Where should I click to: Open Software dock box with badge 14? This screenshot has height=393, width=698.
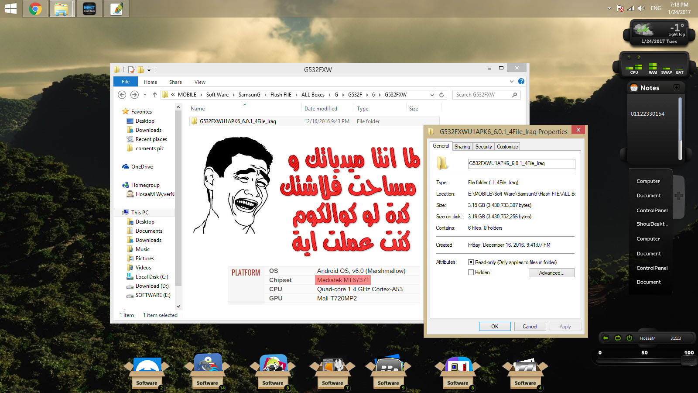(x=207, y=372)
